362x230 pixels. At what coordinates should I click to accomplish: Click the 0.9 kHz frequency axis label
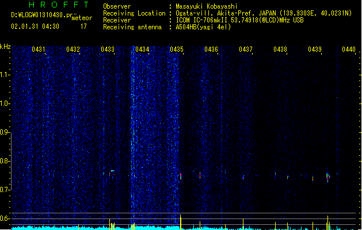[x=5, y=132]
